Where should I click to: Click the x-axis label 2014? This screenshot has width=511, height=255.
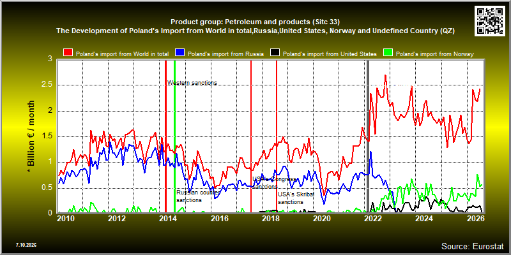point(169,219)
